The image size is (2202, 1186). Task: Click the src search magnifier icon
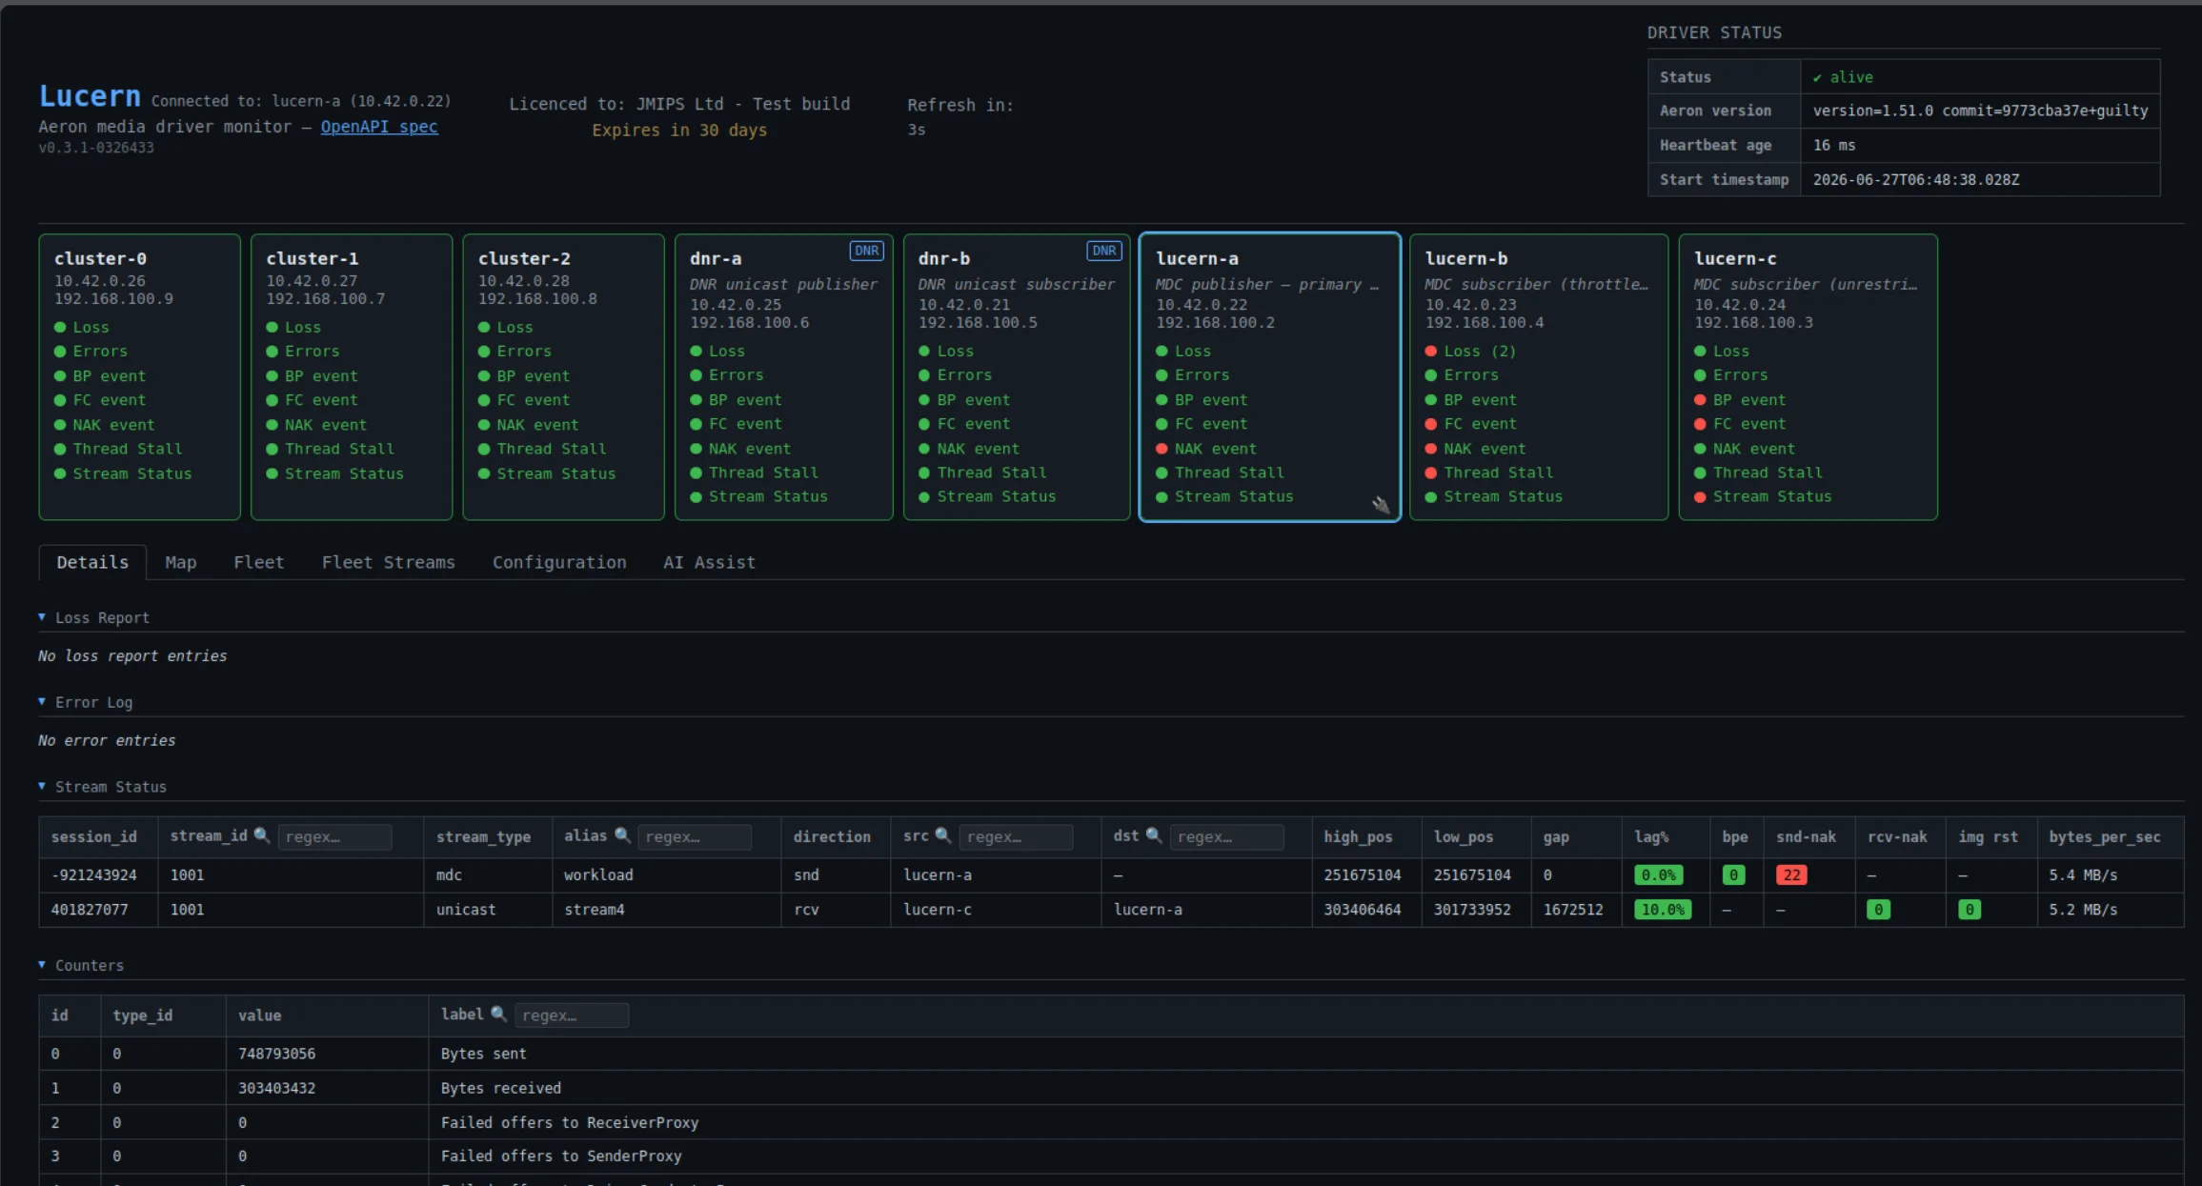[942, 835]
